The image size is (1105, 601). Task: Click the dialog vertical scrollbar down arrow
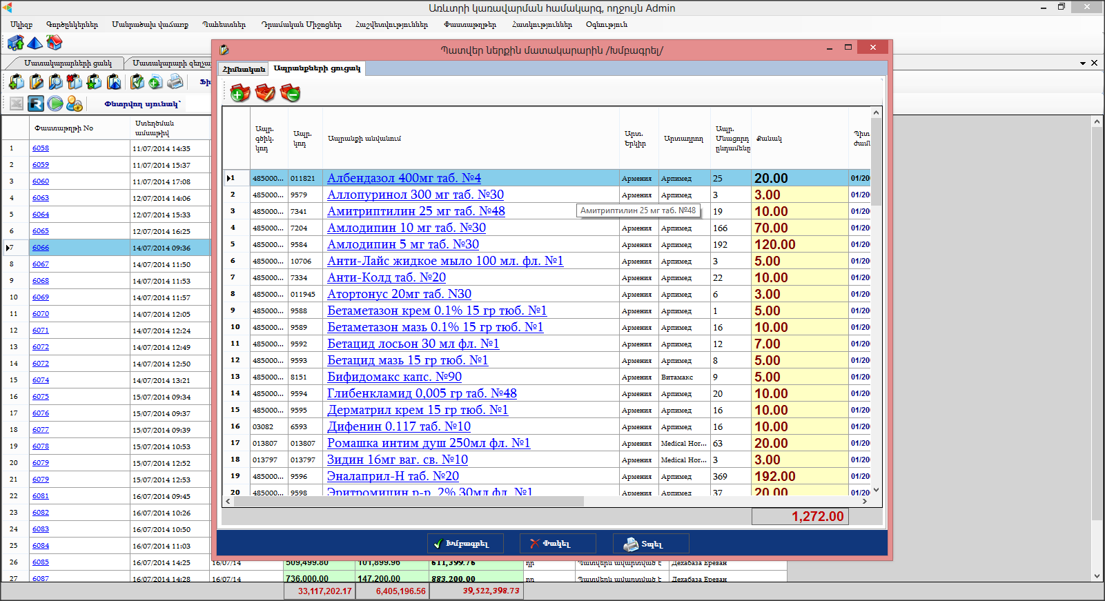(x=877, y=490)
